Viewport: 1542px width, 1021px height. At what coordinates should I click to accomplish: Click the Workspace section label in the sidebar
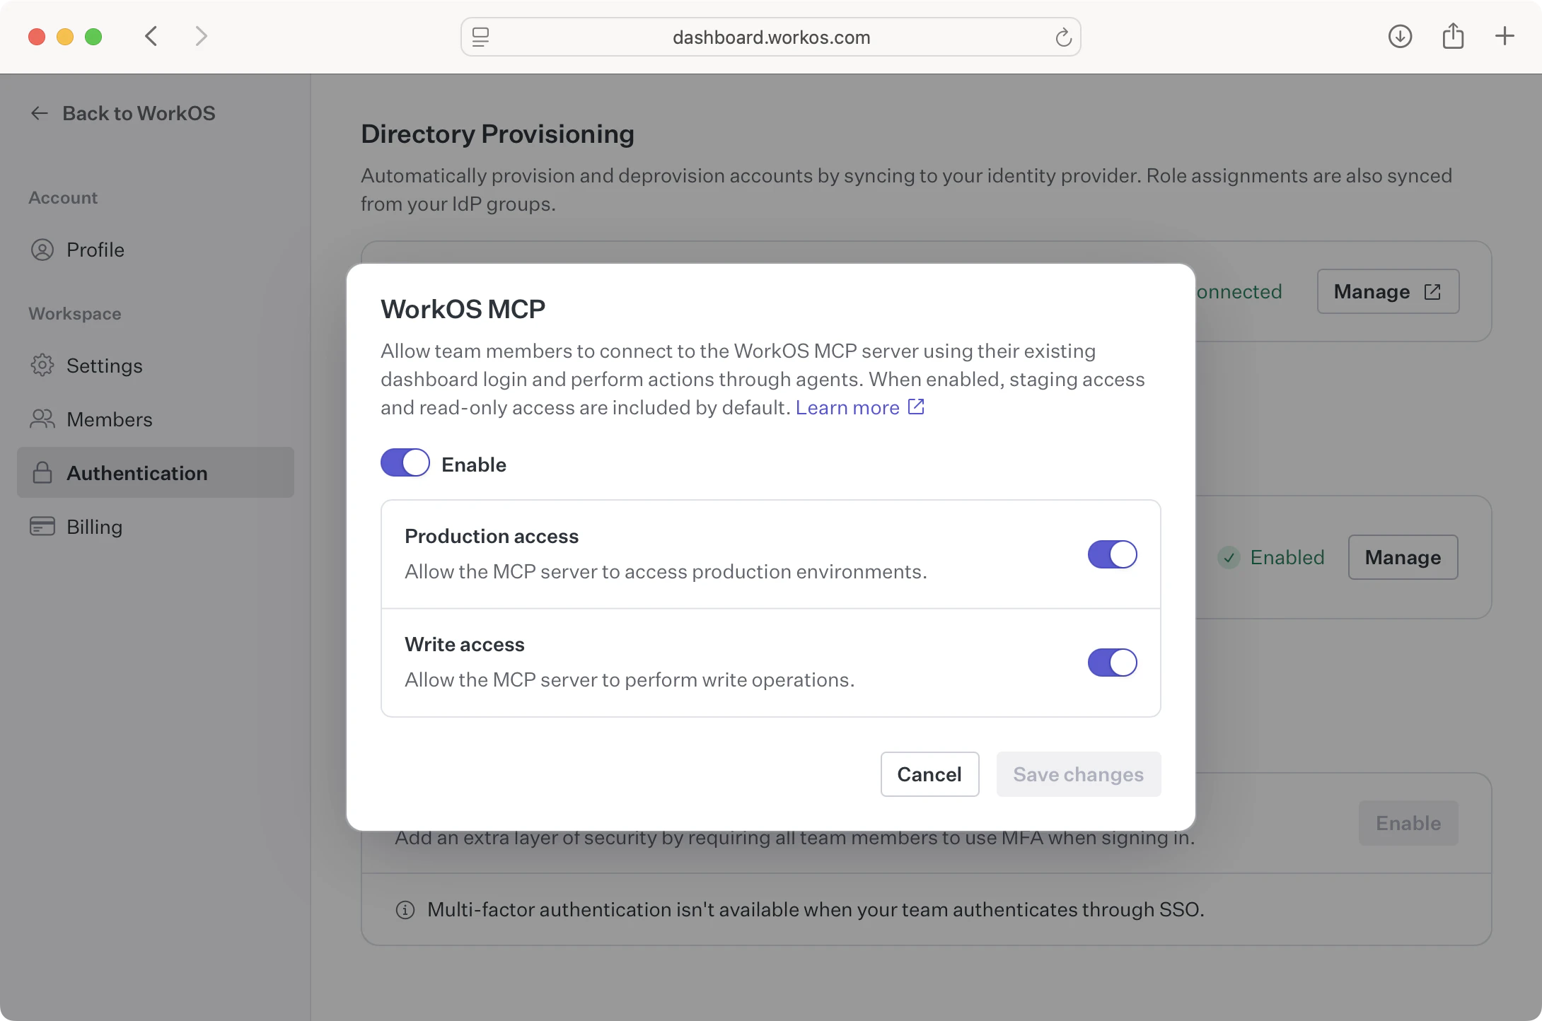[75, 314]
